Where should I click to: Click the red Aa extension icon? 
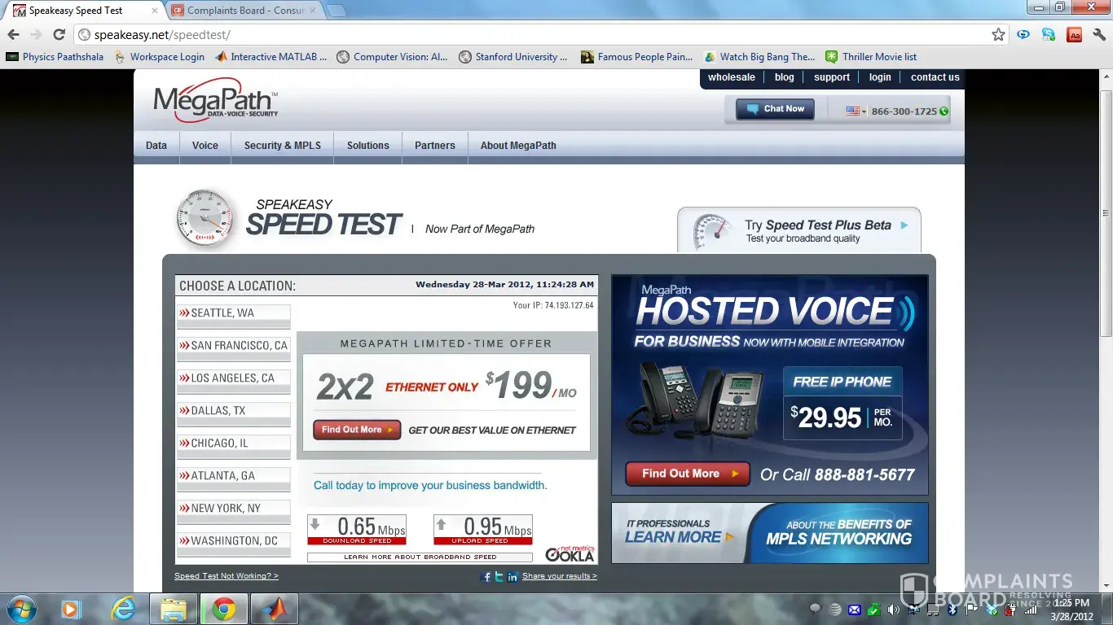(x=1075, y=35)
